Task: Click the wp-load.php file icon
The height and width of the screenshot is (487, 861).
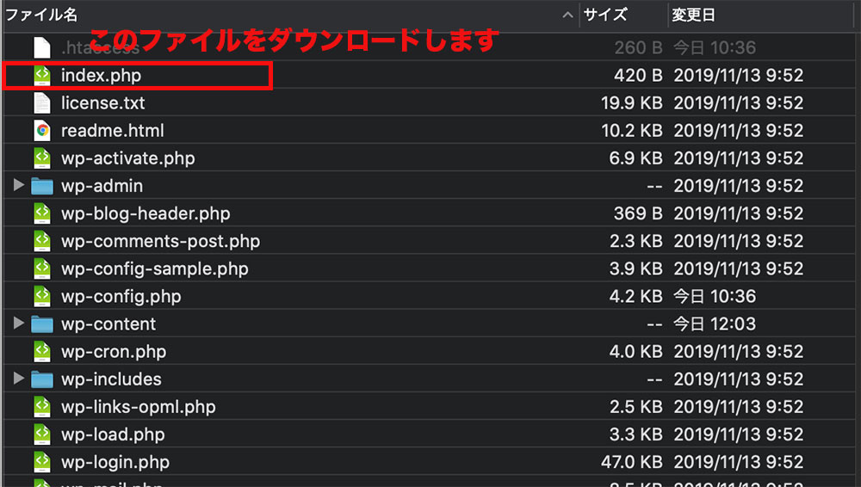Action: point(42,435)
